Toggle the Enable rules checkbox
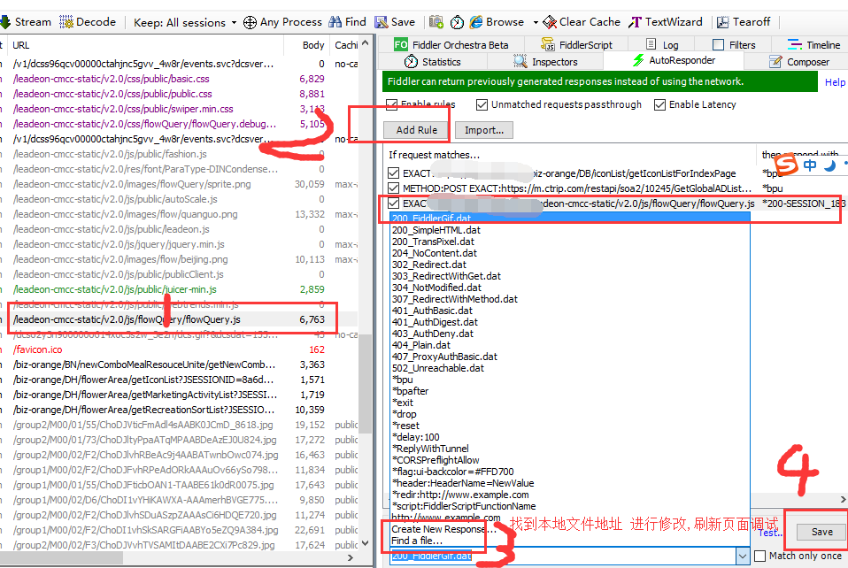Viewport: 848px width, 568px height. click(391, 104)
